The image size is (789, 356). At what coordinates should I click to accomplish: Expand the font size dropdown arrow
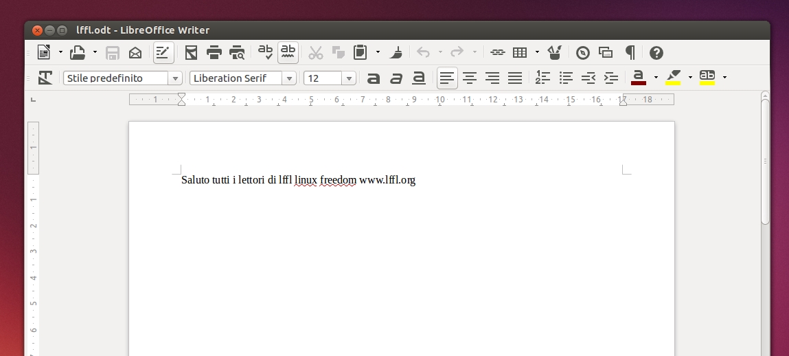(350, 78)
